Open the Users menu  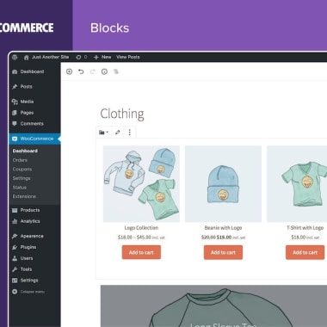pyautogui.click(x=22, y=258)
